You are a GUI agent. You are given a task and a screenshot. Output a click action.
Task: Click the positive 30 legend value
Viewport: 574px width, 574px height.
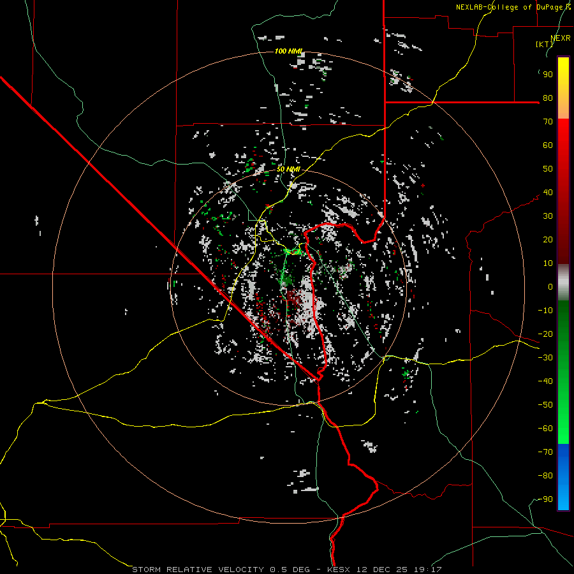pyautogui.click(x=548, y=216)
